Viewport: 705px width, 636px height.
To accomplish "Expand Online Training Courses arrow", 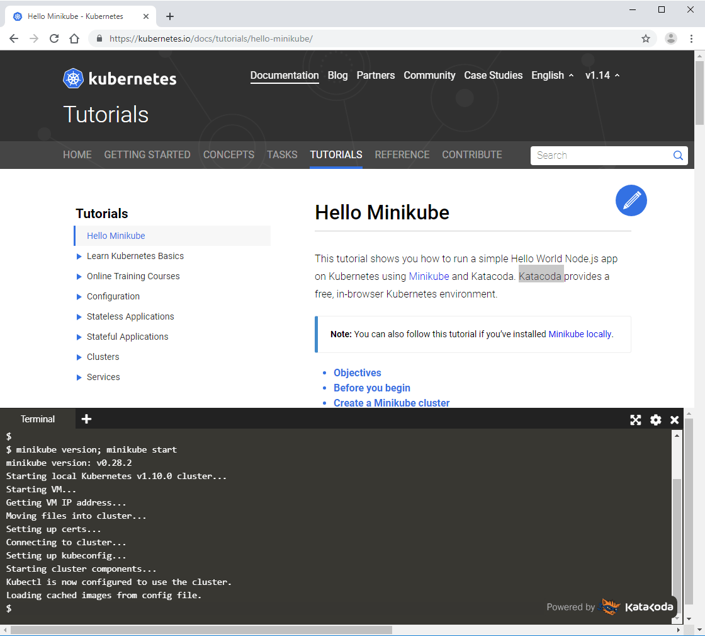I will pyautogui.click(x=79, y=276).
